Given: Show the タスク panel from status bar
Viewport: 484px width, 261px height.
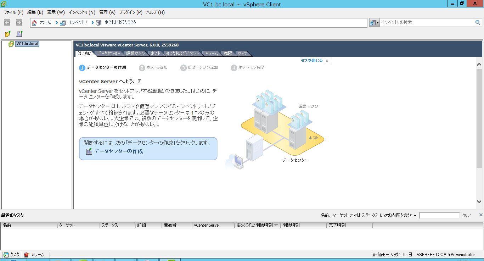Looking at the screenshot, I should click(x=11, y=255).
